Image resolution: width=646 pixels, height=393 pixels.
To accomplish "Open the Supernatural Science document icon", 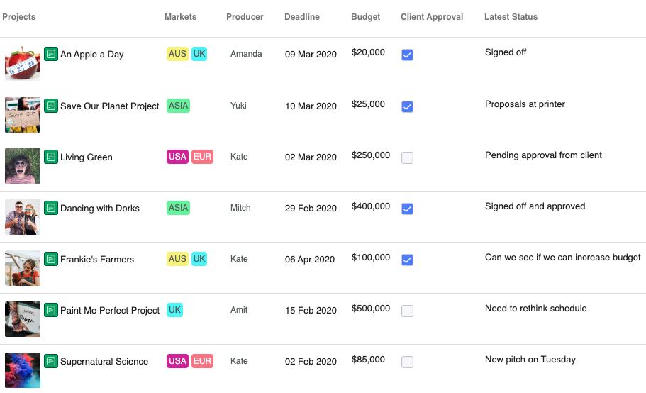I will click(x=51, y=361).
